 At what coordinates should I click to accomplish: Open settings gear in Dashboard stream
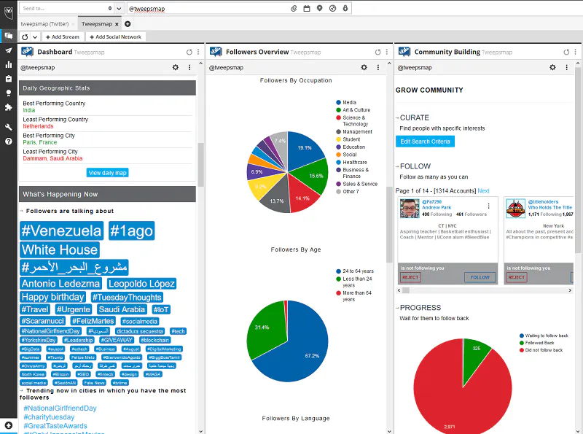pos(175,67)
